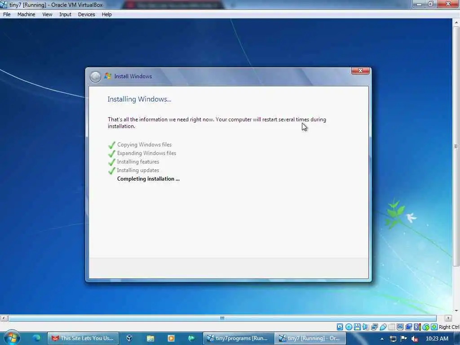
Task: Show hidden system tray icons
Action: [382, 339]
